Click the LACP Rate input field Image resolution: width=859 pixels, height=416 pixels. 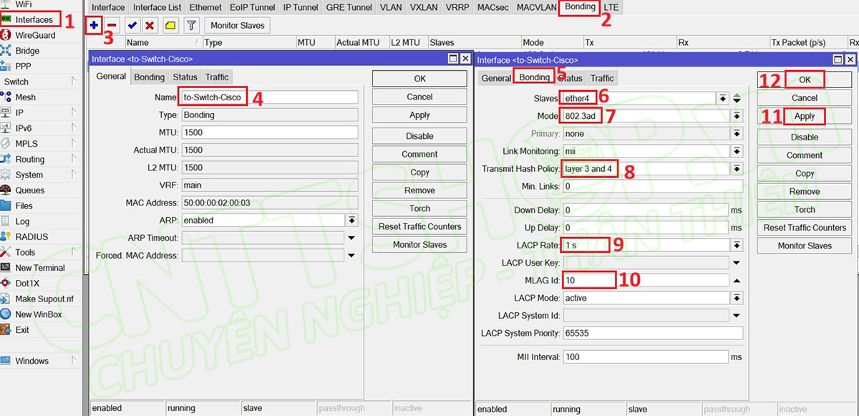[646, 245]
